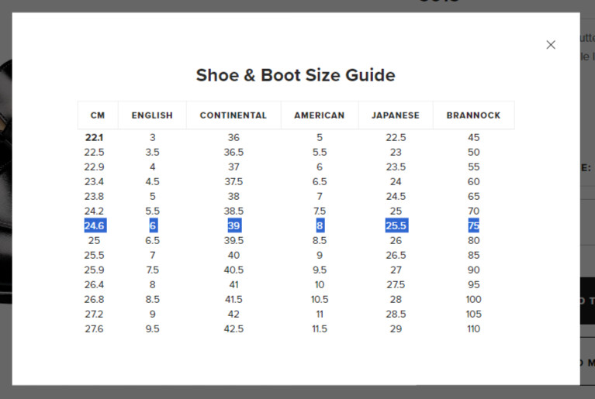Viewport: 595px width, 399px height.
Task: Click the bold 22.1 CM value
Action: click(94, 137)
